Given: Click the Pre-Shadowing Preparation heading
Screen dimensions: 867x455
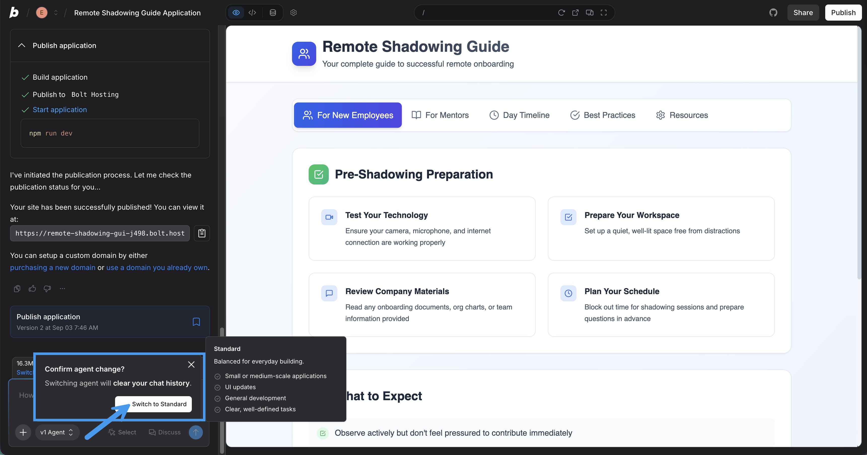Looking at the screenshot, I should [x=414, y=174].
